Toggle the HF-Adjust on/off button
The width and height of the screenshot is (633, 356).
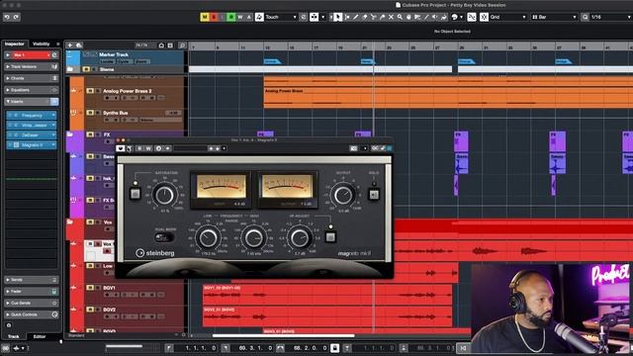point(330,237)
